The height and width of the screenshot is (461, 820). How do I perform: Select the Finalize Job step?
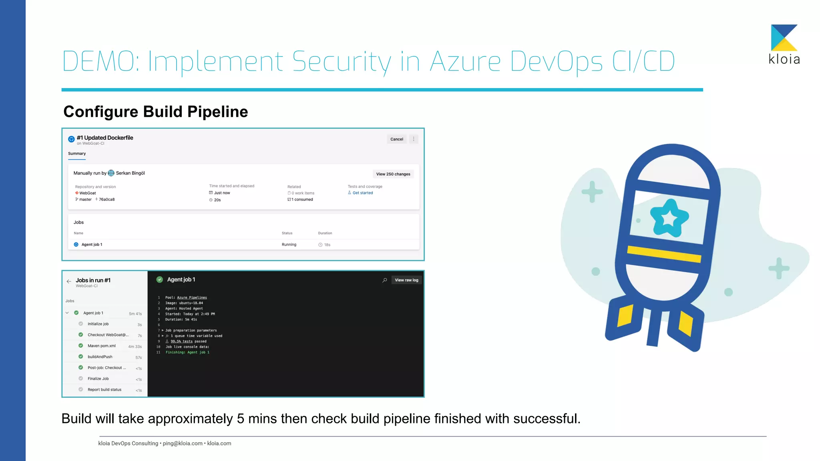click(x=104, y=379)
